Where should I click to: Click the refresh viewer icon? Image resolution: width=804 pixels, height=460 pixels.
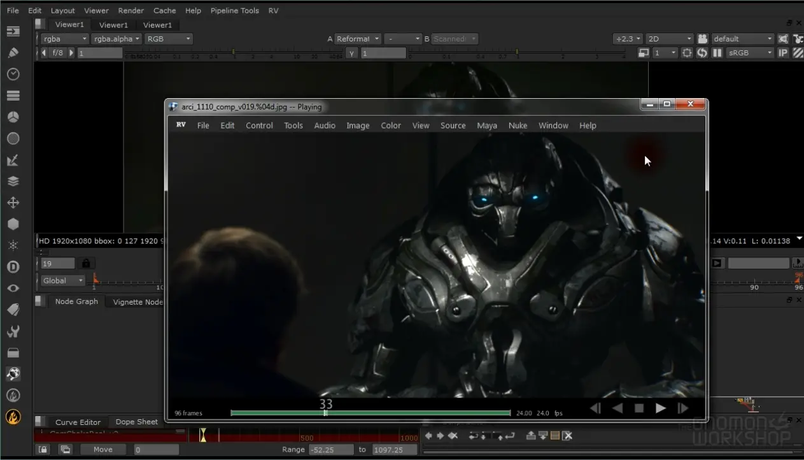point(702,53)
